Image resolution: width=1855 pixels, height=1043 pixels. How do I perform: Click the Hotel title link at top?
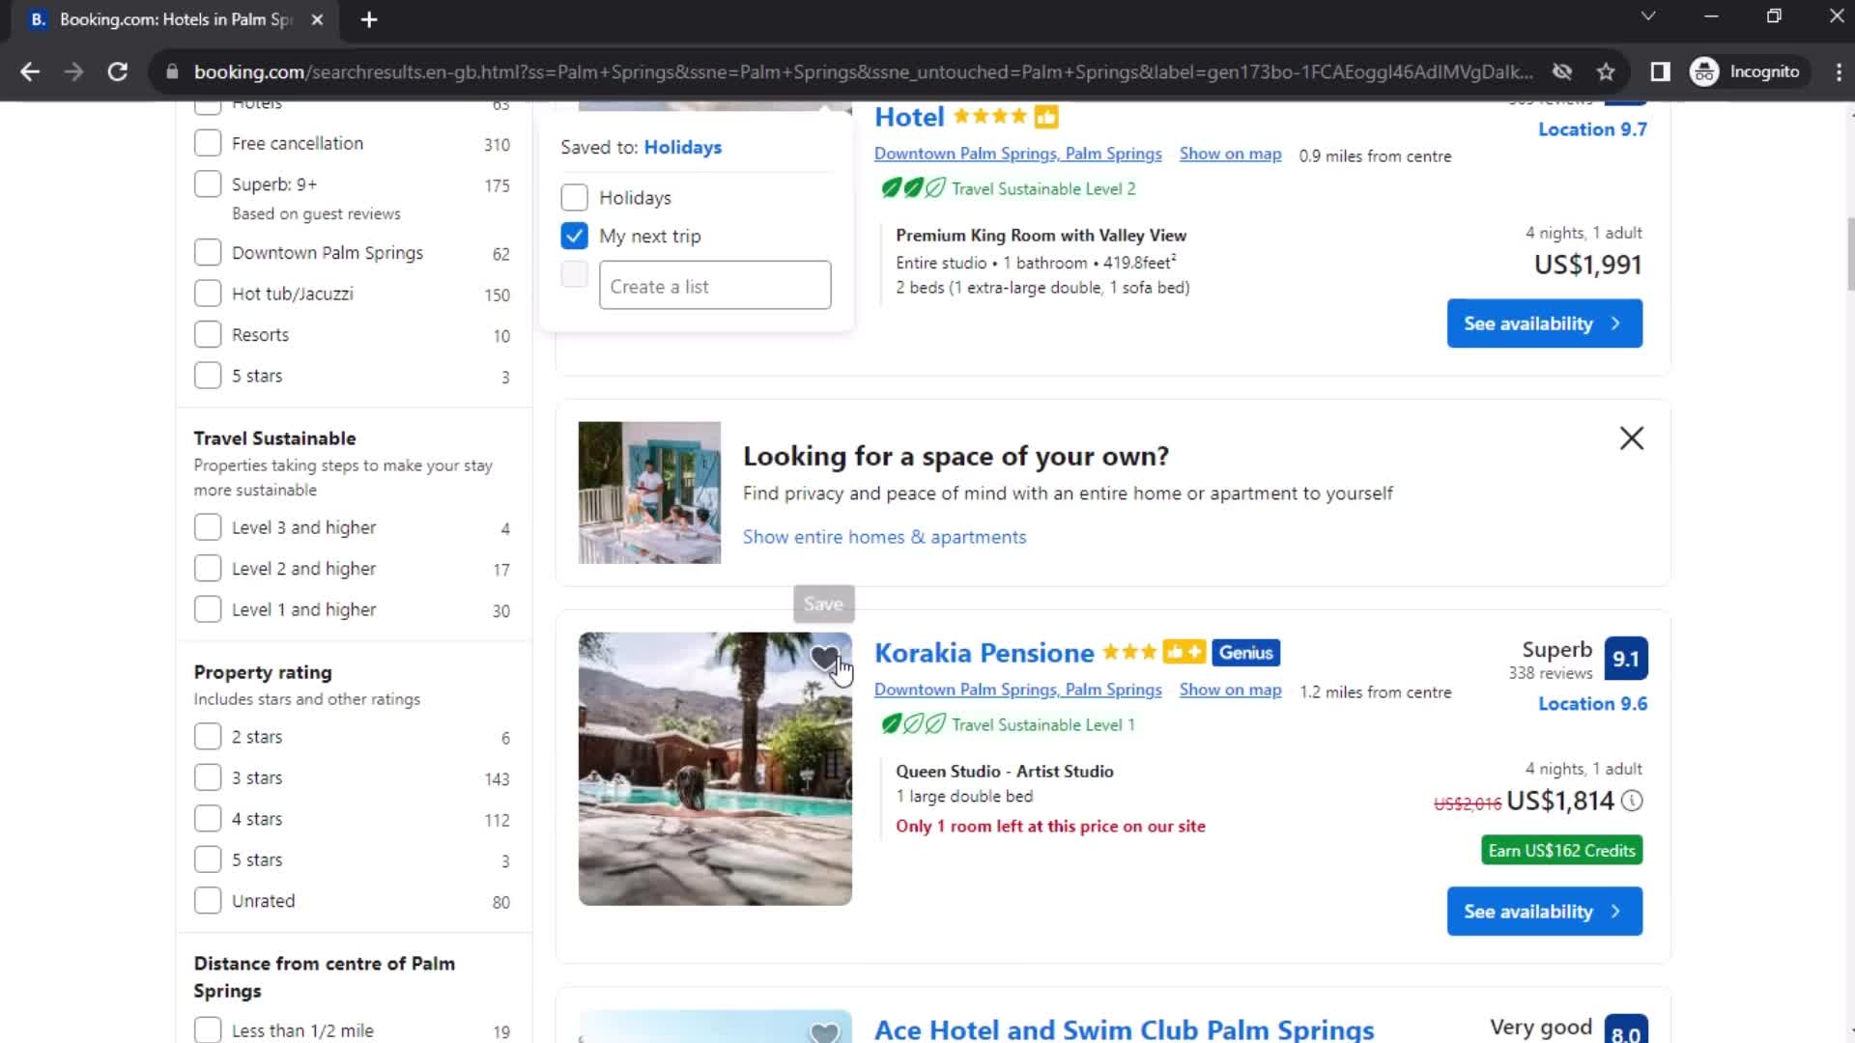(x=909, y=117)
